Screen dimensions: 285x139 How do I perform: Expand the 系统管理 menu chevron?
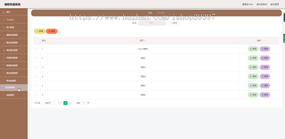tap(24, 95)
